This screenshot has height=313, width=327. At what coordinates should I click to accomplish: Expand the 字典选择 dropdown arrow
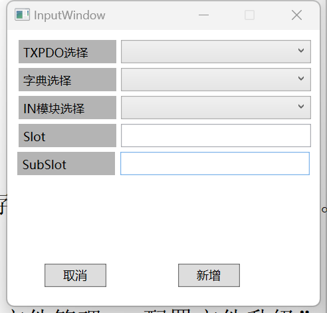click(301, 79)
